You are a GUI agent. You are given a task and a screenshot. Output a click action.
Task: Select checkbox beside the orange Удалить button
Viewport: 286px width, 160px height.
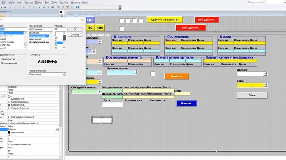point(153,74)
